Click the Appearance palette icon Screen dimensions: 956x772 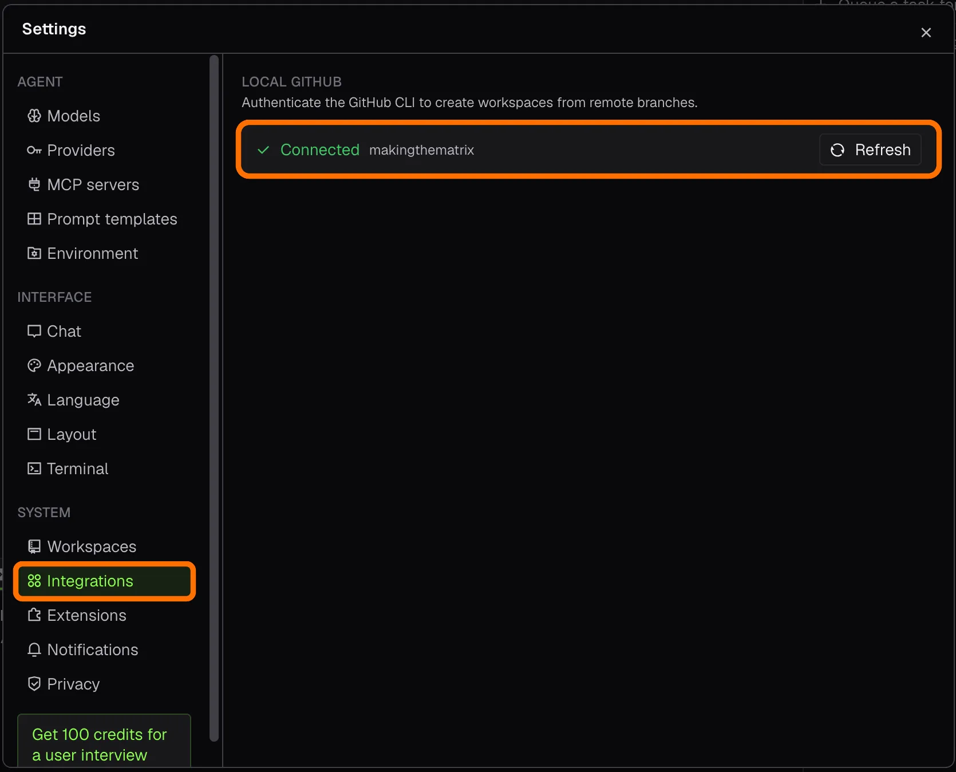click(34, 365)
